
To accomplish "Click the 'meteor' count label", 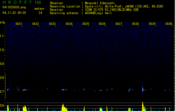I will pos(40,9).
